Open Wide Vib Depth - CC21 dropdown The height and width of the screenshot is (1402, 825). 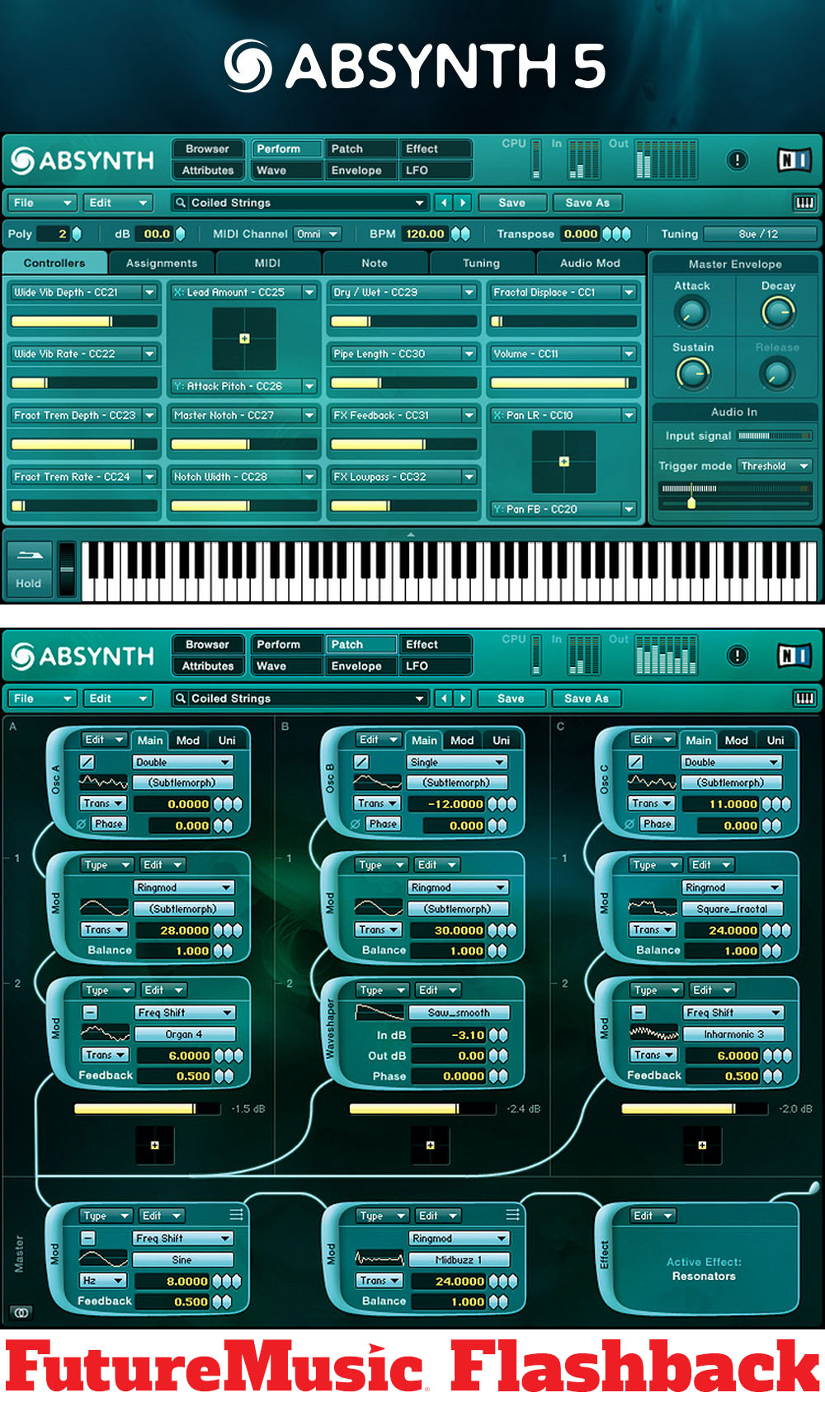point(149,292)
